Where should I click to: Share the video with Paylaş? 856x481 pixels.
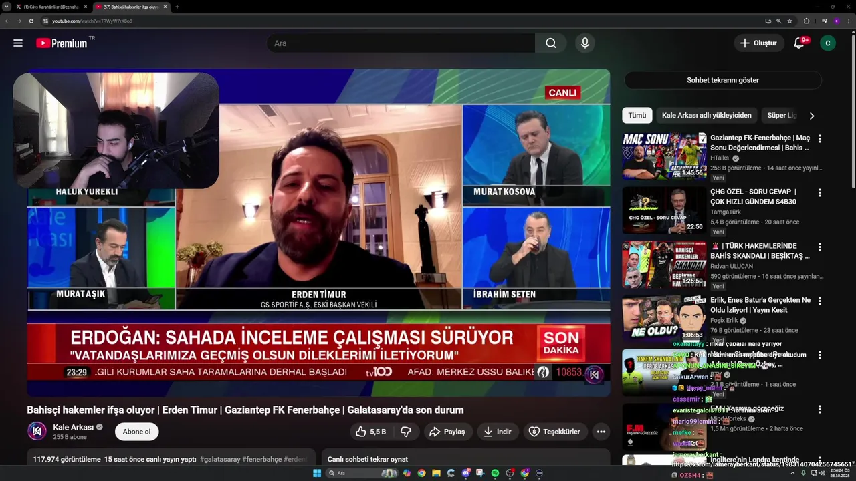click(447, 432)
